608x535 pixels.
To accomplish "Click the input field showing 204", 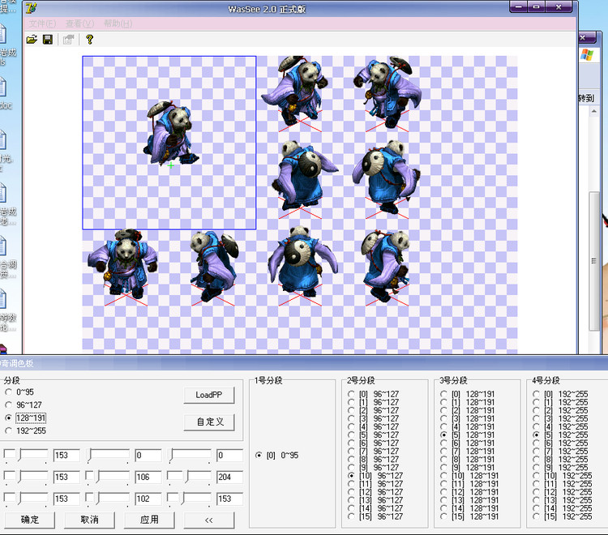I will click(229, 477).
